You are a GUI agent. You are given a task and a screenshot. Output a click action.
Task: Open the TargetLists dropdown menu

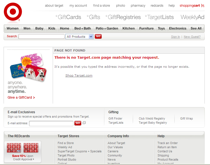[160, 17]
